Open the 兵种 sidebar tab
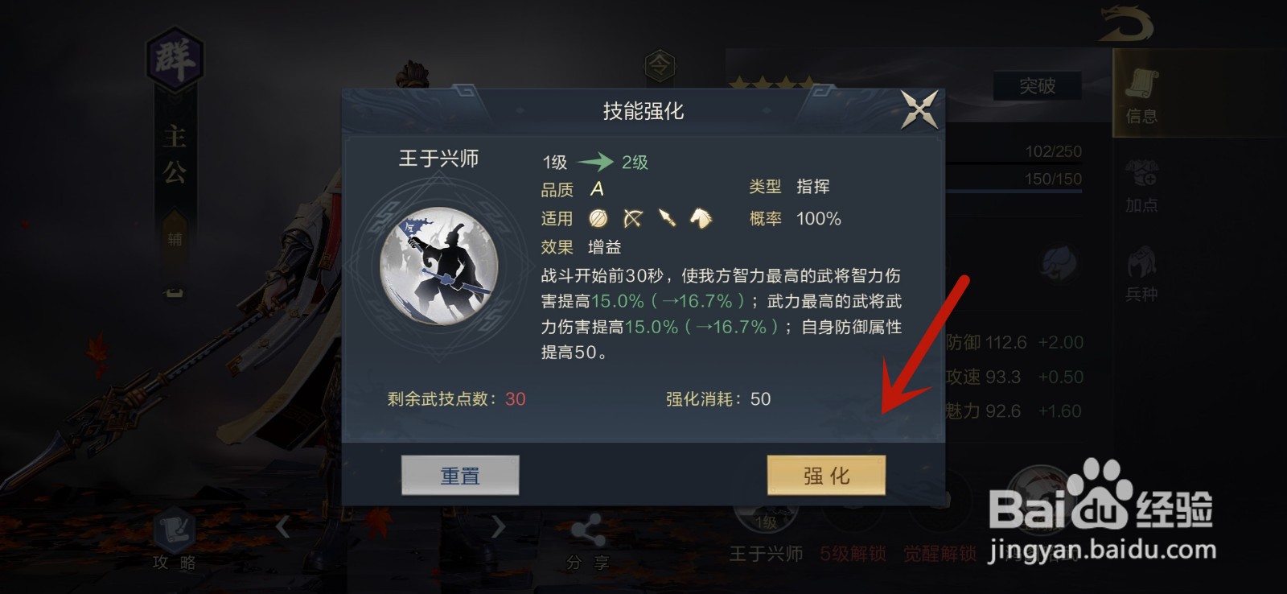The width and height of the screenshot is (1287, 594). 1141,274
